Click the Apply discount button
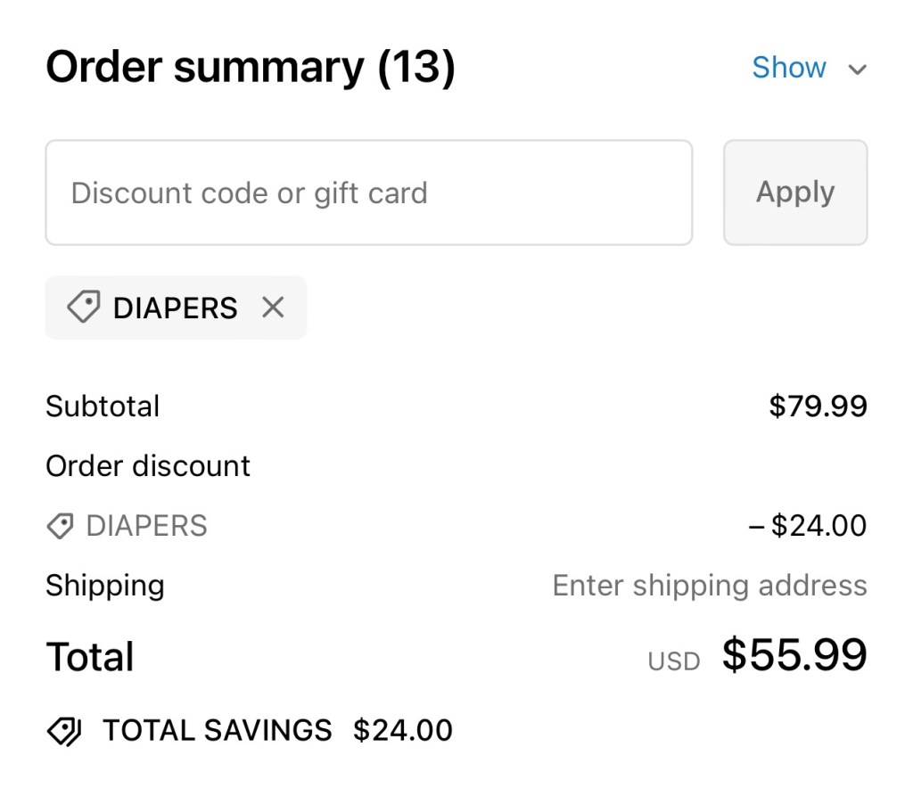Viewport: 913px width, 788px height. pos(794,192)
